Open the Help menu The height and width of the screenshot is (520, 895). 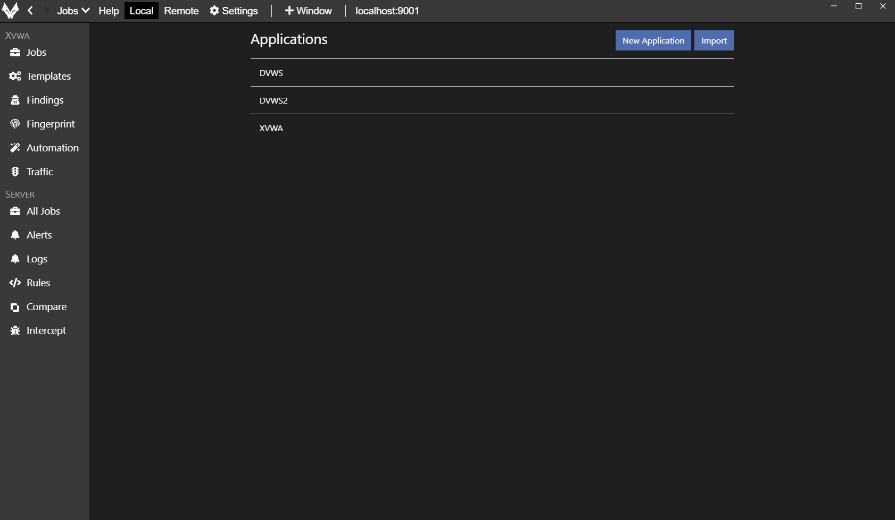point(109,11)
